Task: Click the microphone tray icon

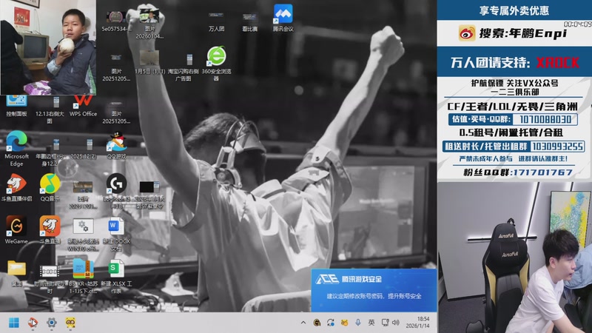Action: click(358, 323)
